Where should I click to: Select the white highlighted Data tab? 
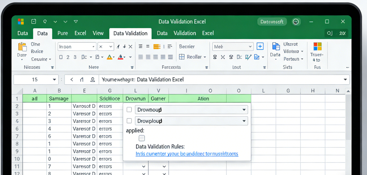[x=42, y=33]
